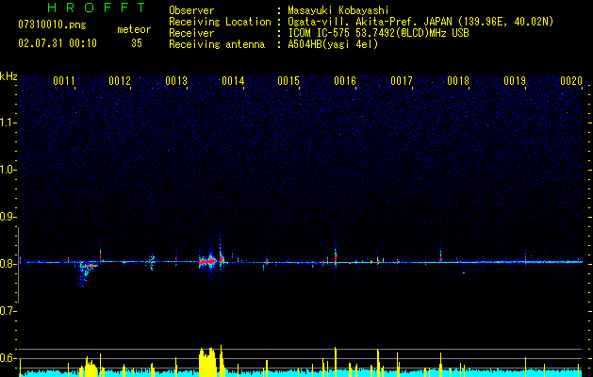Click the 0.8 frequency axis label
593x377 pixels.
tap(8, 264)
